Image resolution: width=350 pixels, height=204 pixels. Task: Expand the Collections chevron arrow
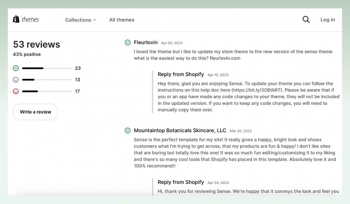click(x=94, y=20)
